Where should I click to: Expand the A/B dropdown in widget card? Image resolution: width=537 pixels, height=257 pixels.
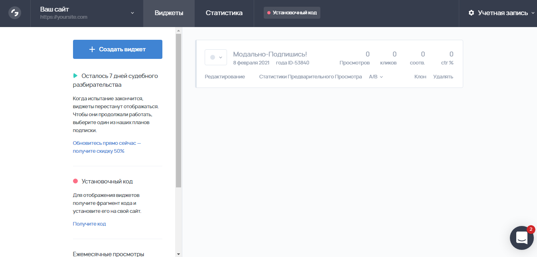(x=376, y=77)
